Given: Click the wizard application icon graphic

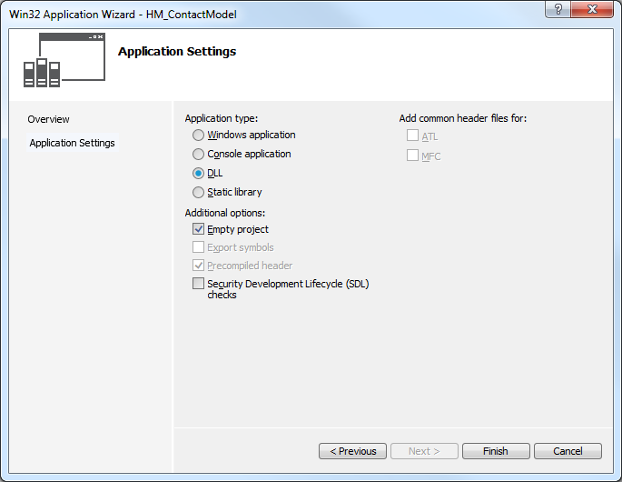Looking at the screenshot, I should (x=64, y=60).
